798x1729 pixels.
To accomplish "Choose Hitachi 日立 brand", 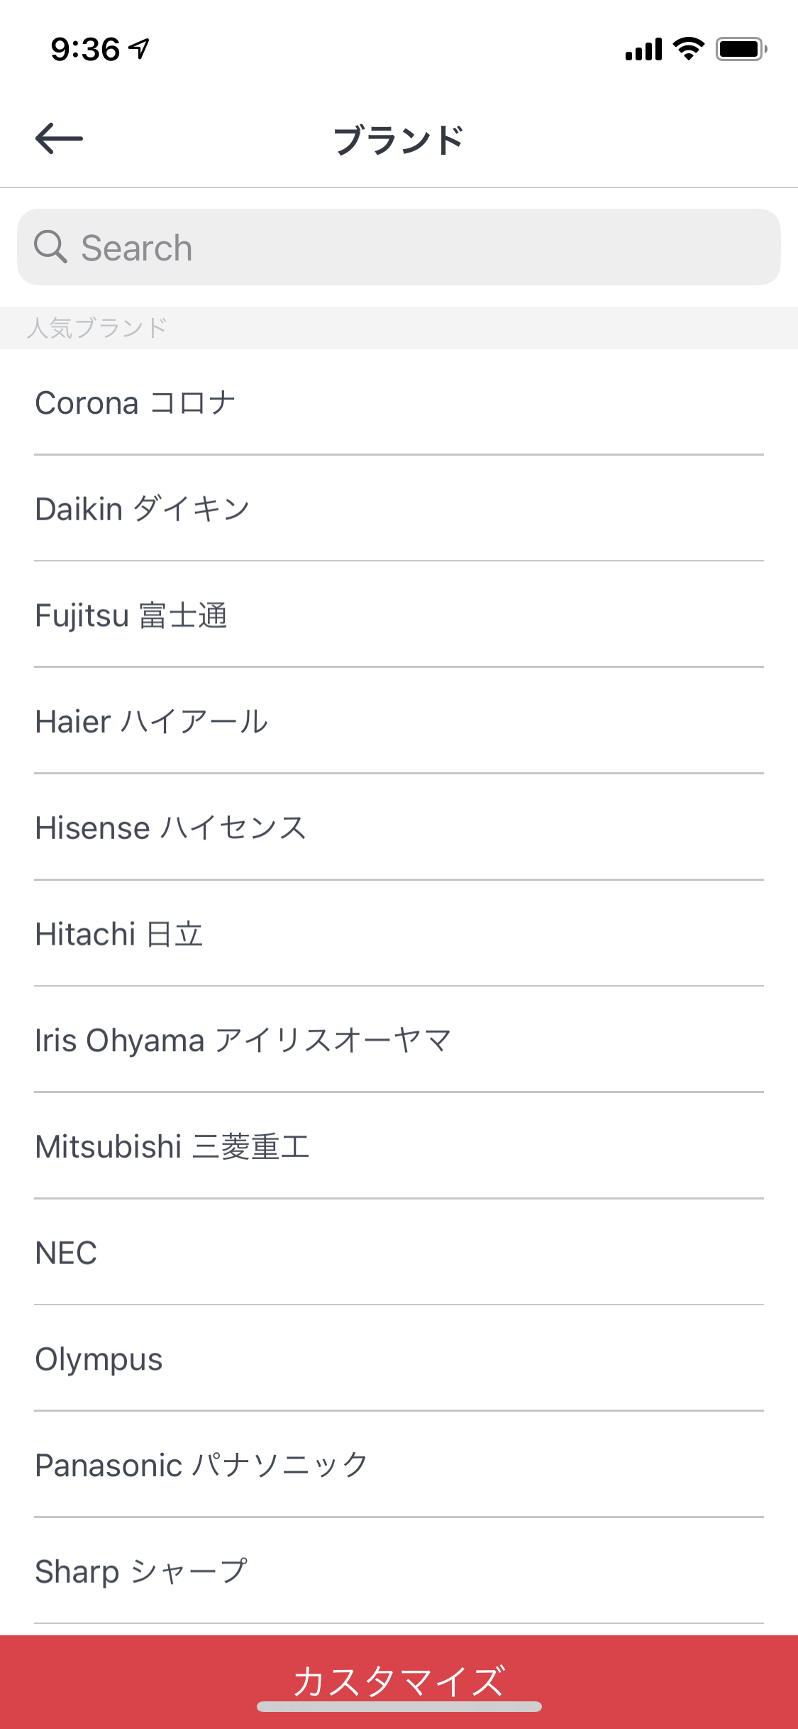I will pyautogui.click(x=119, y=935).
